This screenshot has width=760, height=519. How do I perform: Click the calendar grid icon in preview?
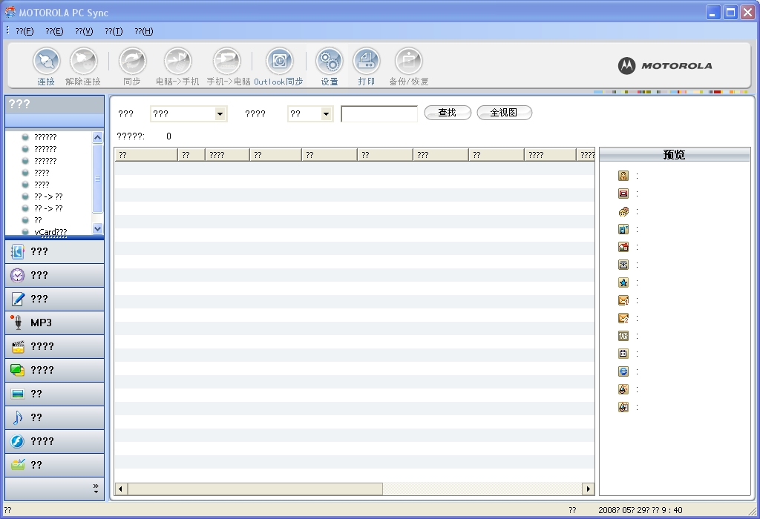[623, 354]
